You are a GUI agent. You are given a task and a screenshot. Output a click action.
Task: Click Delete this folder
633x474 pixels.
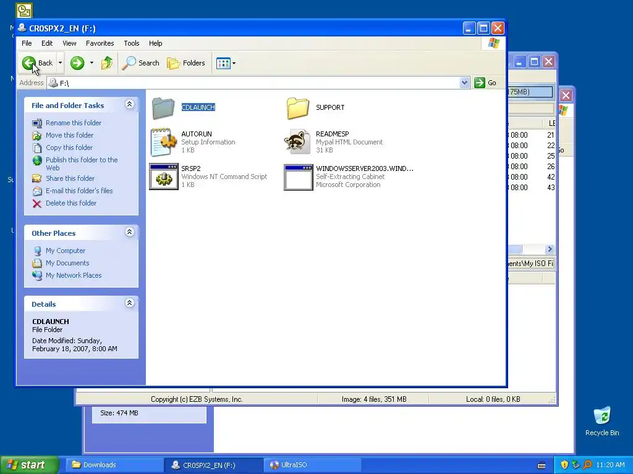71,203
